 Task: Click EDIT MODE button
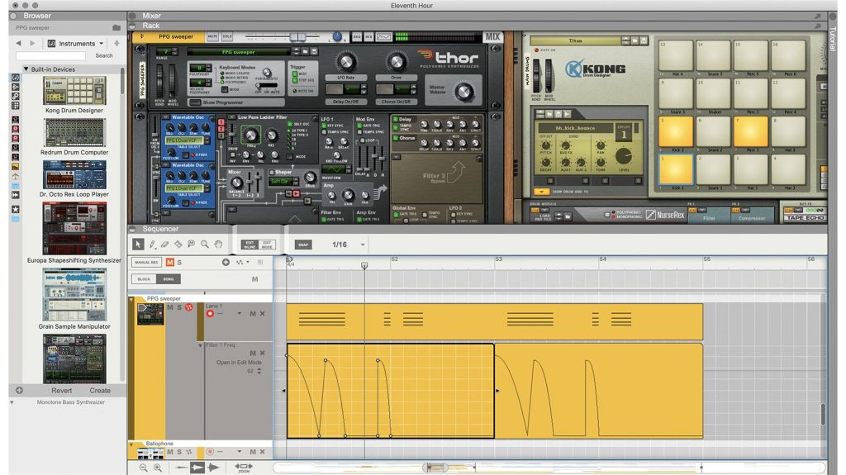[267, 245]
